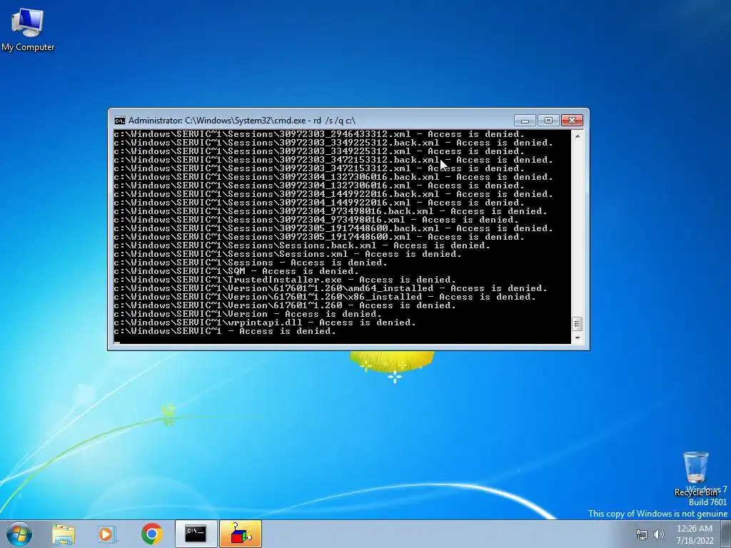Open the clock showing 12:26 AM
The height and width of the screenshot is (548, 731).
click(x=695, y=534)
